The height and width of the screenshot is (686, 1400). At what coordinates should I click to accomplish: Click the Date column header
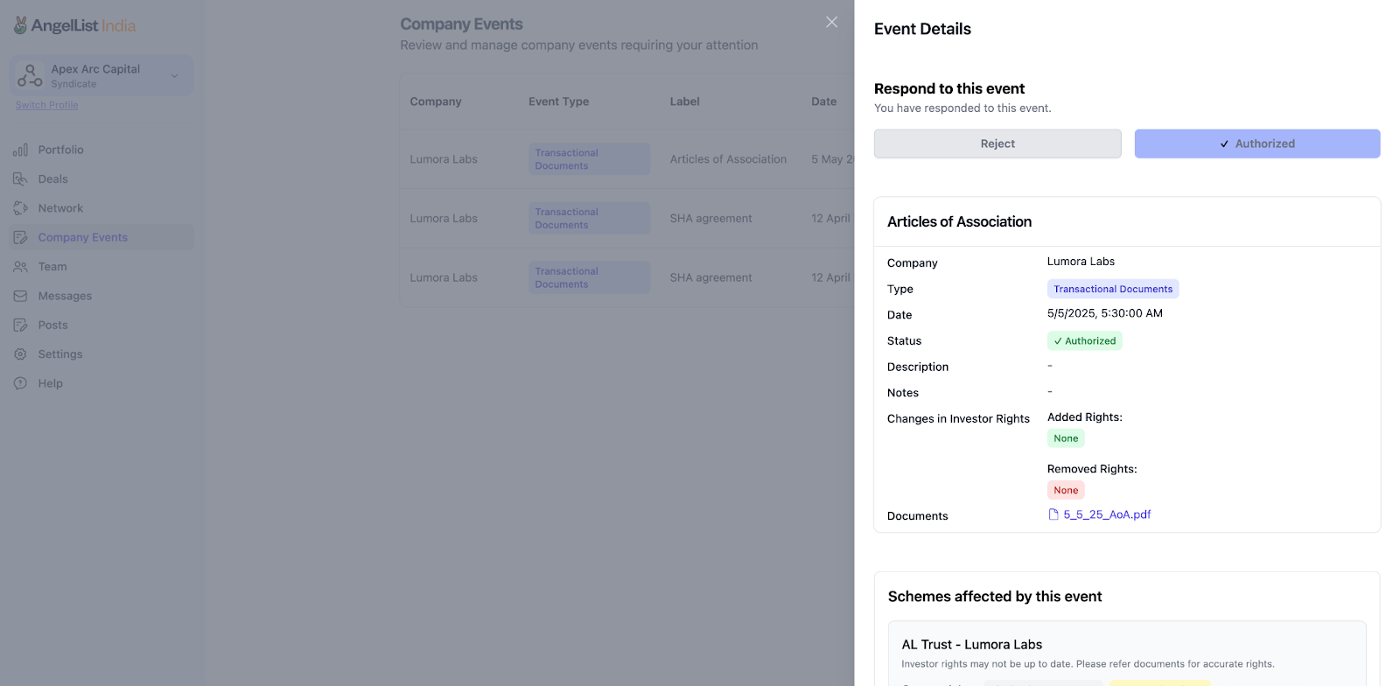click(824, 101)
